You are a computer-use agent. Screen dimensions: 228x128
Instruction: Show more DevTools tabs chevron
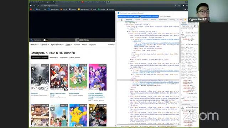(x=178, y=20)
